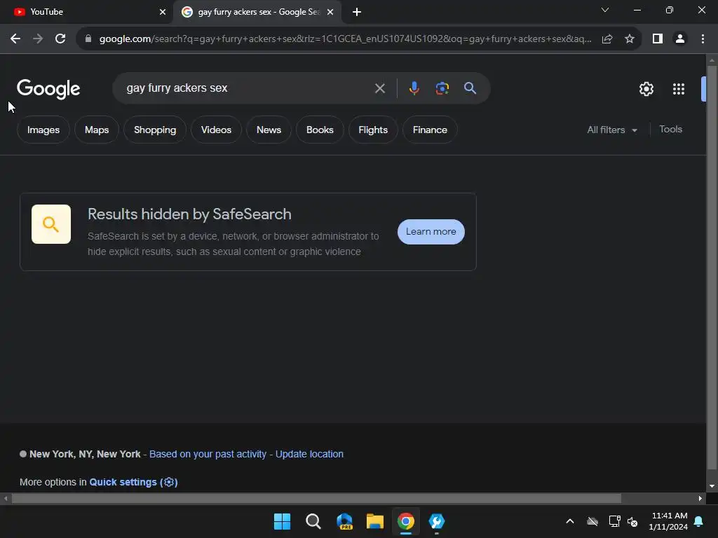Open notifications bell in tray

coord(699,521)
